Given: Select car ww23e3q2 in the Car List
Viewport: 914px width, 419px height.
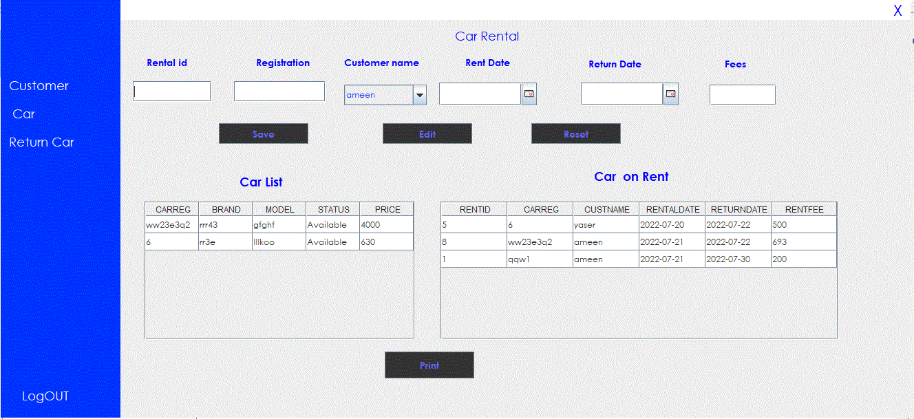Looking at the screenshot, I should (x=171, y=224).
